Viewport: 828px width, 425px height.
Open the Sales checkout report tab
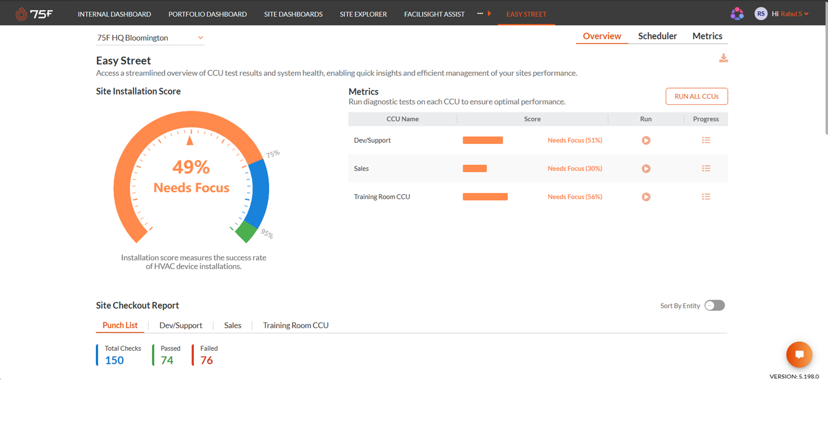[232, 326]
